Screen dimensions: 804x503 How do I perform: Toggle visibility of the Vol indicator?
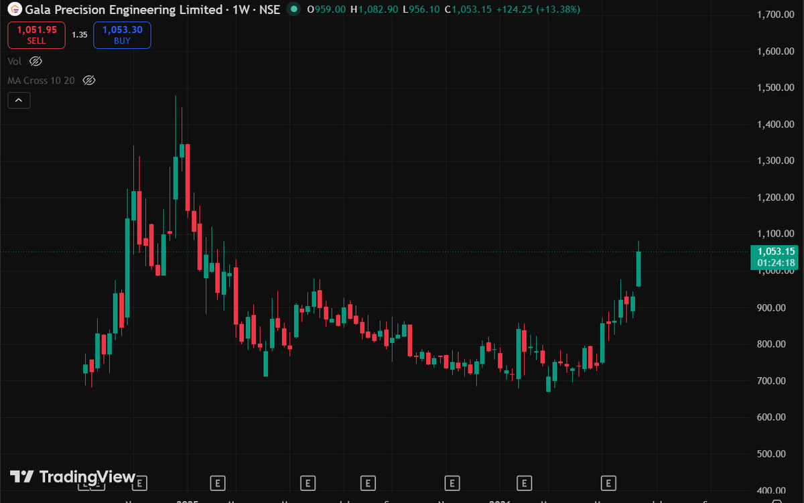click(x=36, y=61)
